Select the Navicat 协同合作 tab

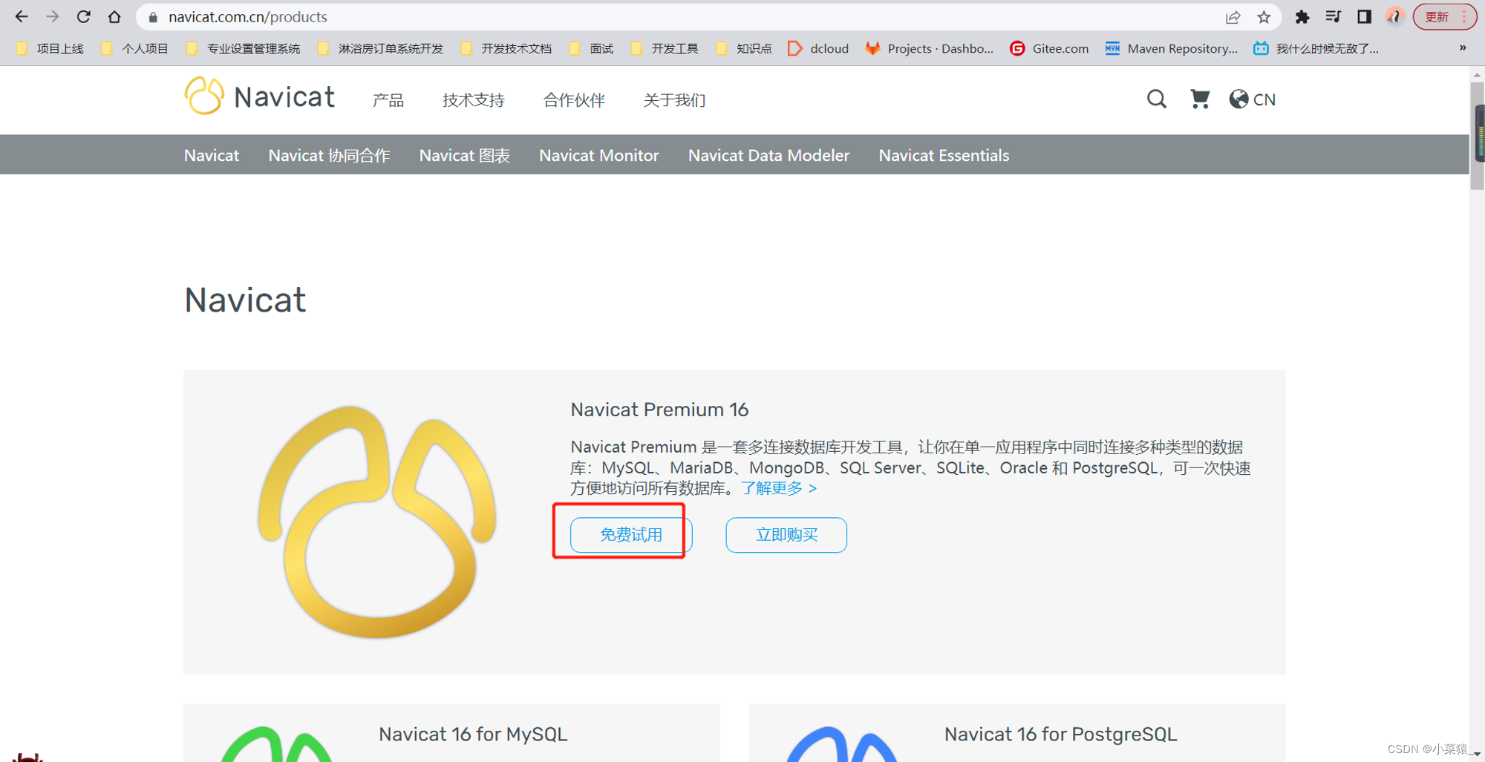tap(329, 155)
